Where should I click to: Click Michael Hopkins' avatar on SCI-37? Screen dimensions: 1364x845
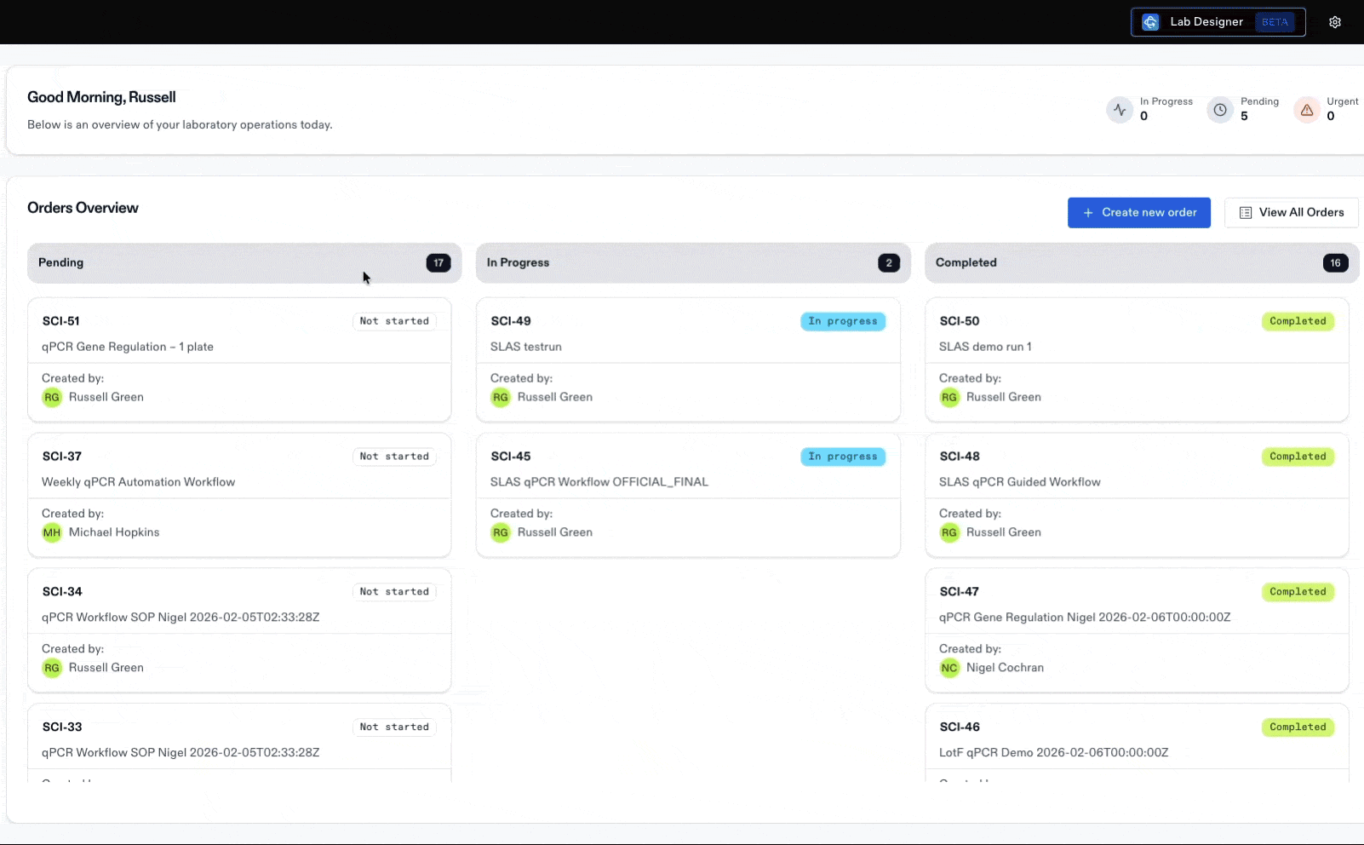[x=52, y=532]
